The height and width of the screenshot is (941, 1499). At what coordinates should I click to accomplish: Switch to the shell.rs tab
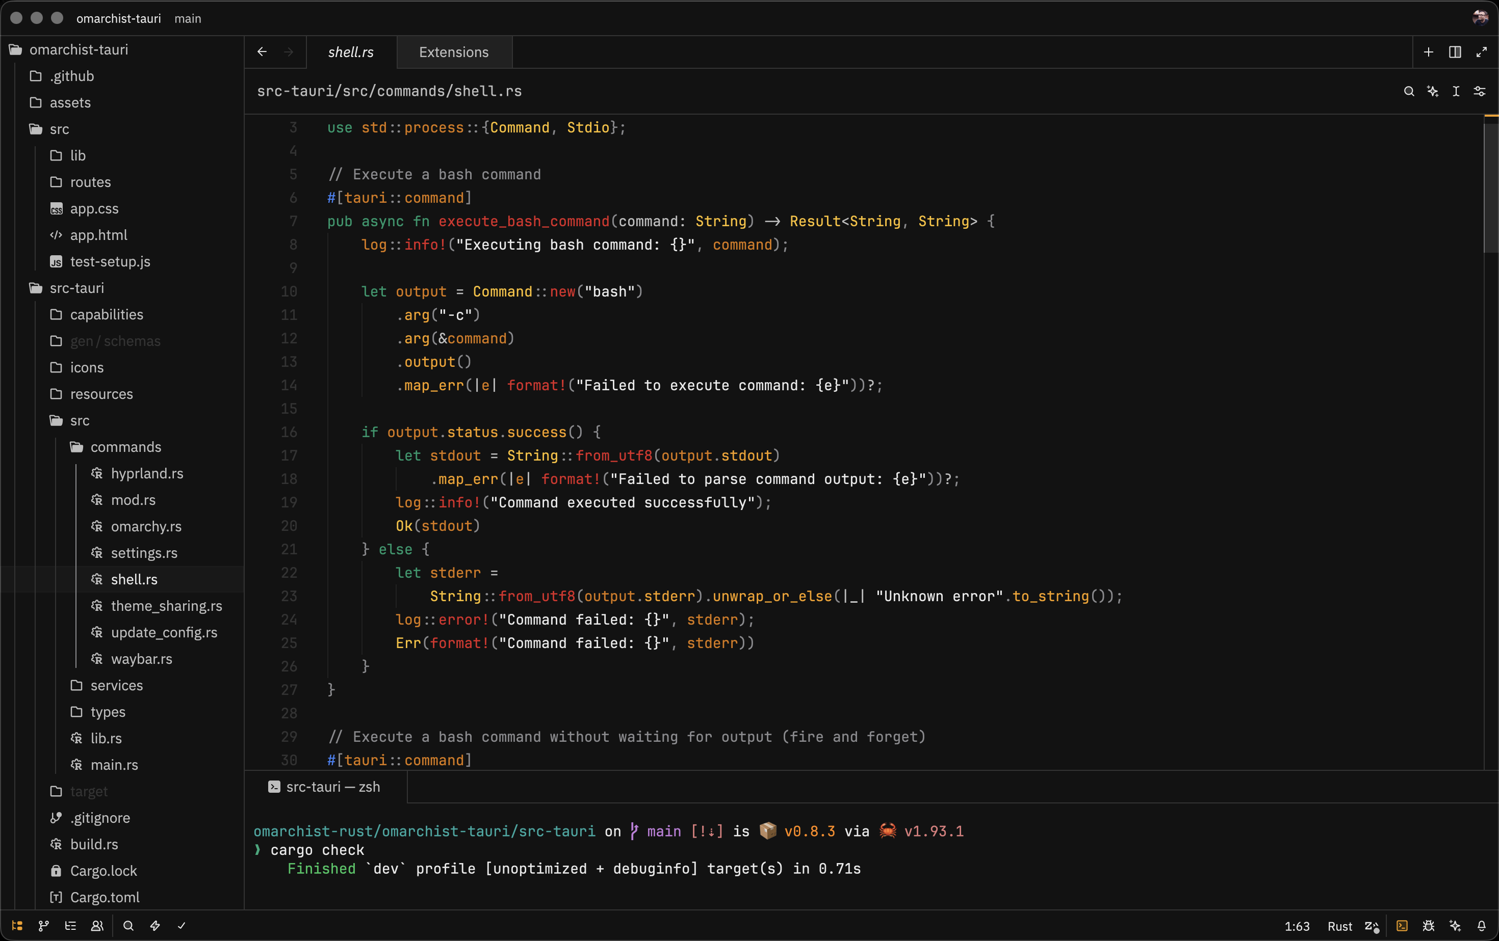click(x=351, y=52)
